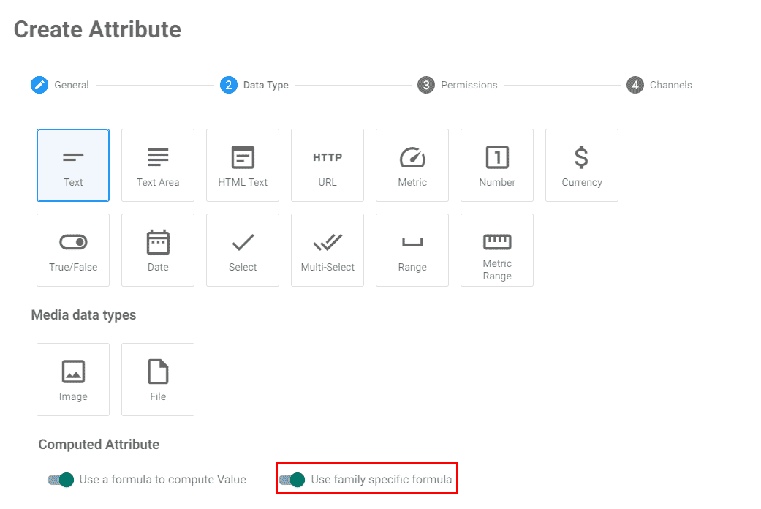This screenshot has width=761, height=509.
Task: Choose the Image media data type
Action: 73,380
